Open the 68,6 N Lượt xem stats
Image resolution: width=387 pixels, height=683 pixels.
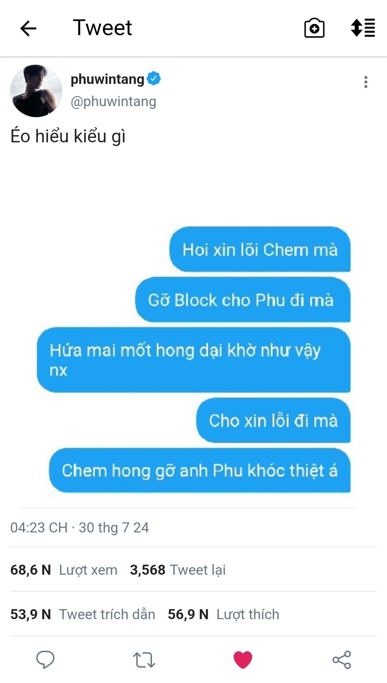click(64, 570)
